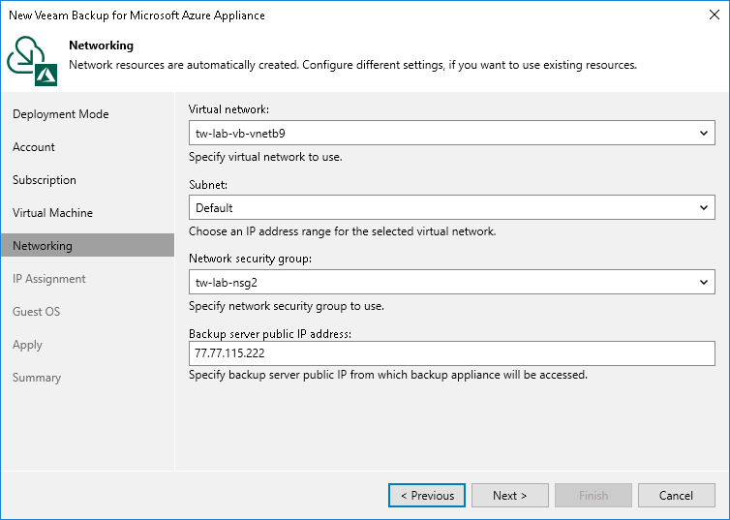Click the Finish button
Image resolution: width=730 pixels, height=520 pixels.
point(593,496)
